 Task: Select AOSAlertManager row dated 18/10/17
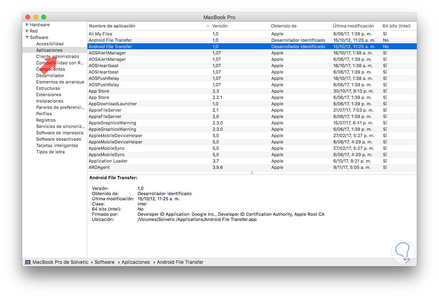[x=252, y=53]
